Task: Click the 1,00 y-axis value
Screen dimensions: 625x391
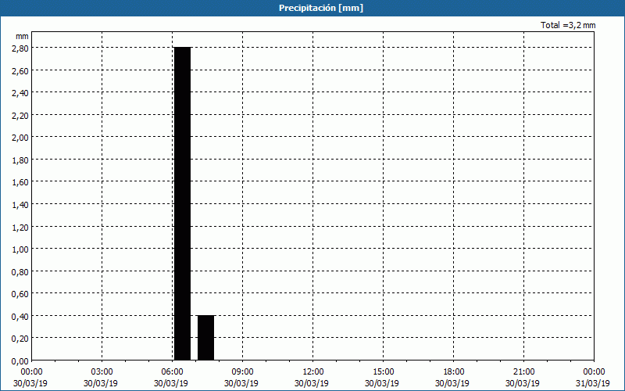Action: click(x=21, y=249)
